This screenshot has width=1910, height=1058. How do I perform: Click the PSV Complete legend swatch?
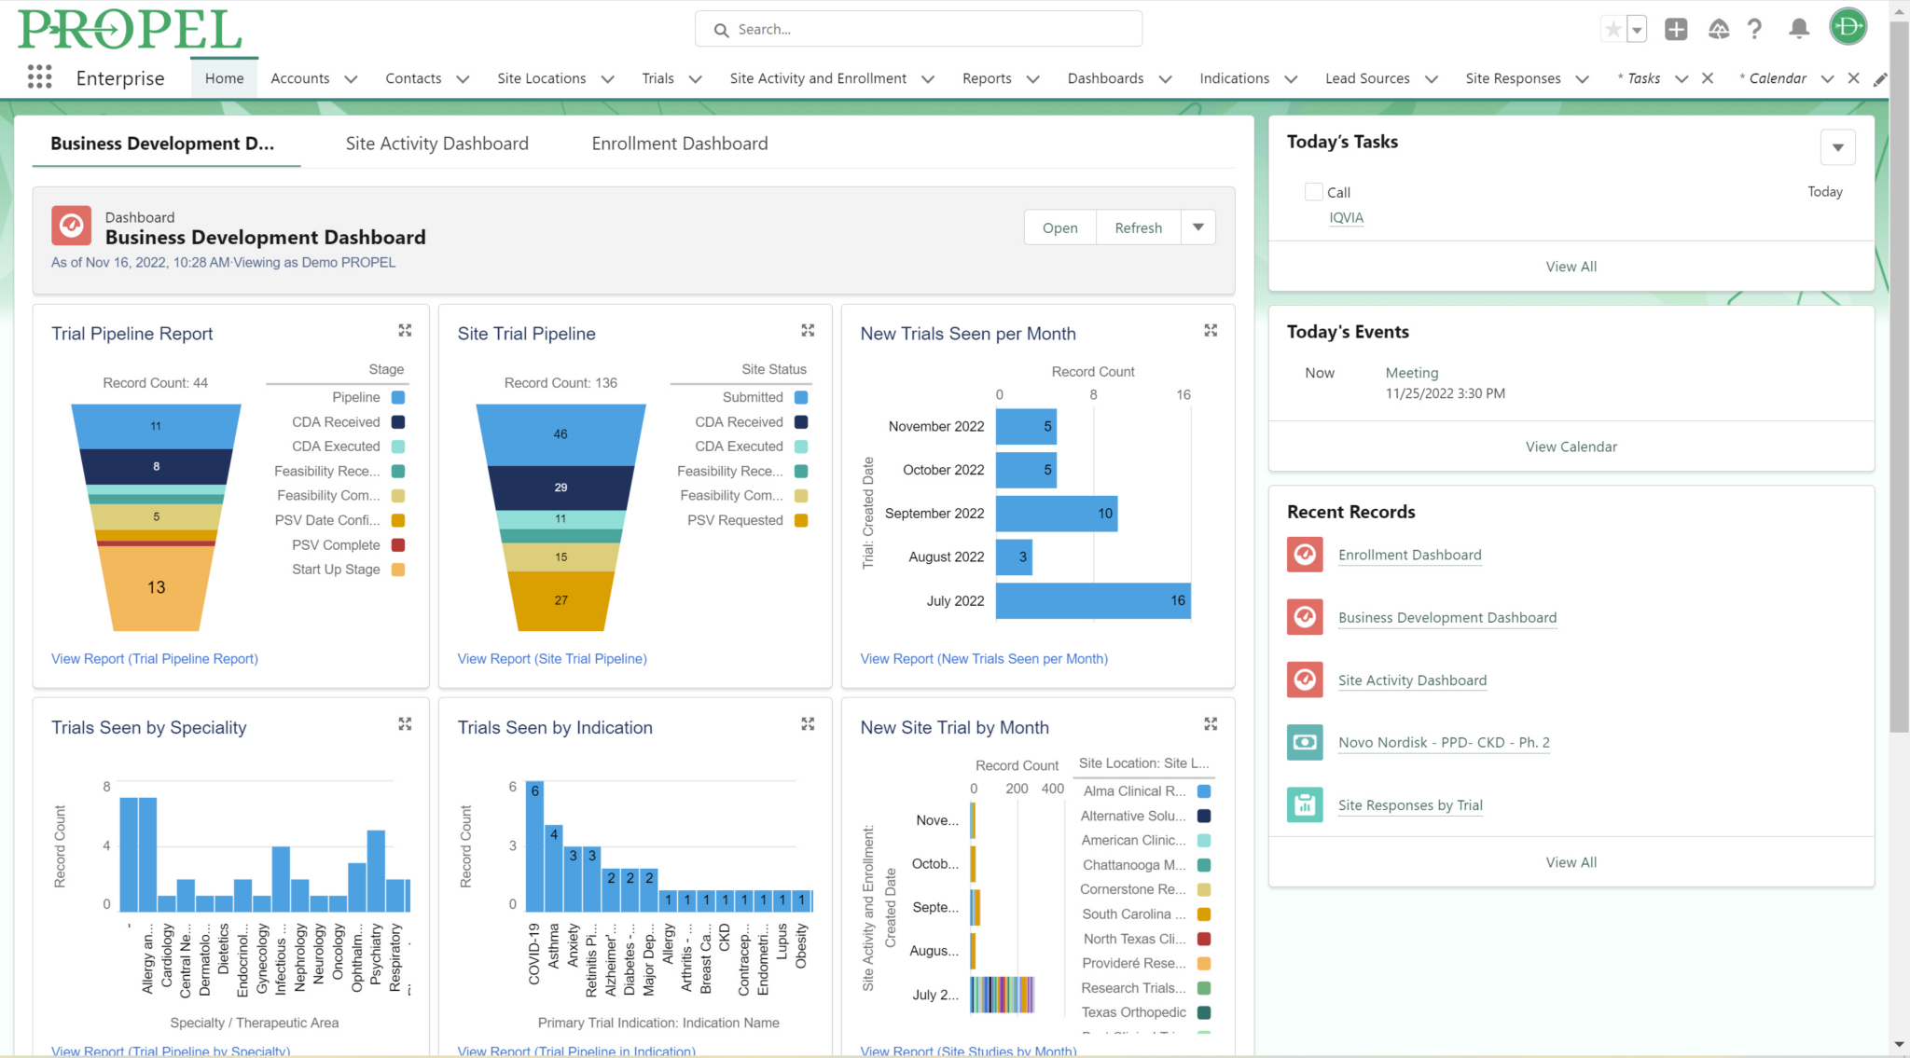click(398, 544)
